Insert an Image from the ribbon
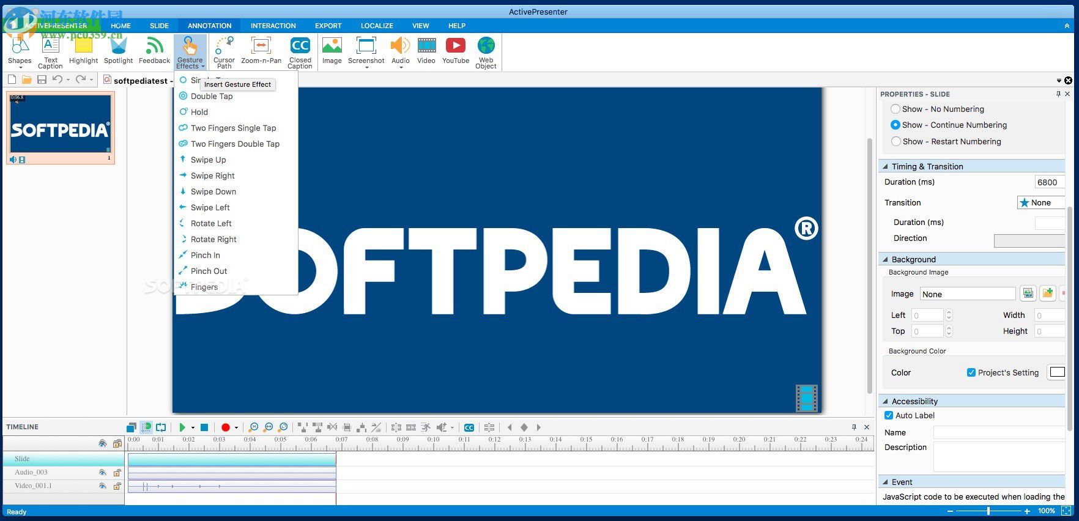 click(332, 51)
